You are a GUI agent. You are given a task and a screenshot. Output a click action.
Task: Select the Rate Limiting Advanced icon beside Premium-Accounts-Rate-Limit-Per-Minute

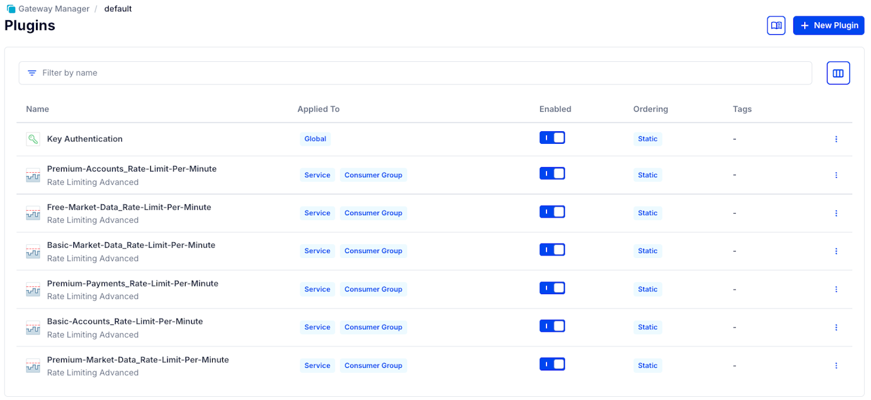point(33,175)
